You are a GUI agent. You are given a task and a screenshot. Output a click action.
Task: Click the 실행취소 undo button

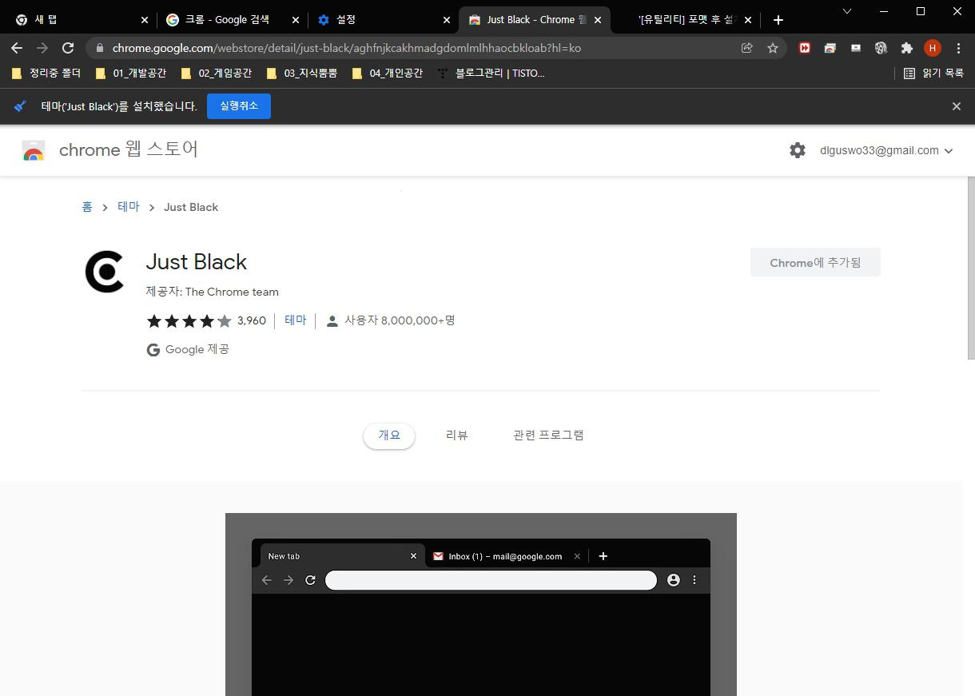[239, 106]
